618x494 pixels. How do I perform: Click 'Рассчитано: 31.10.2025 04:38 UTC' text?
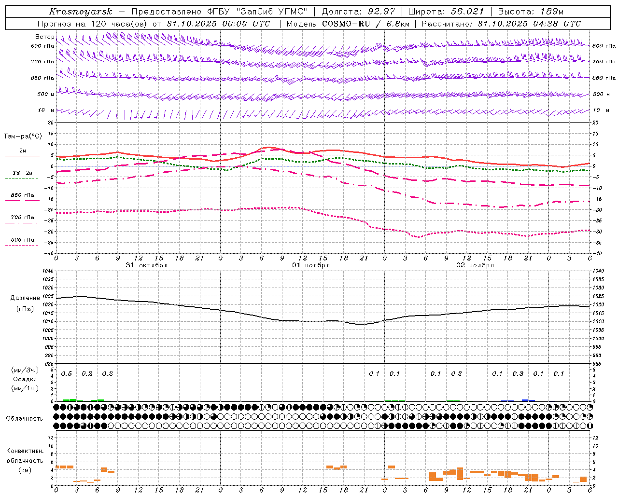[x=501, y=24]
